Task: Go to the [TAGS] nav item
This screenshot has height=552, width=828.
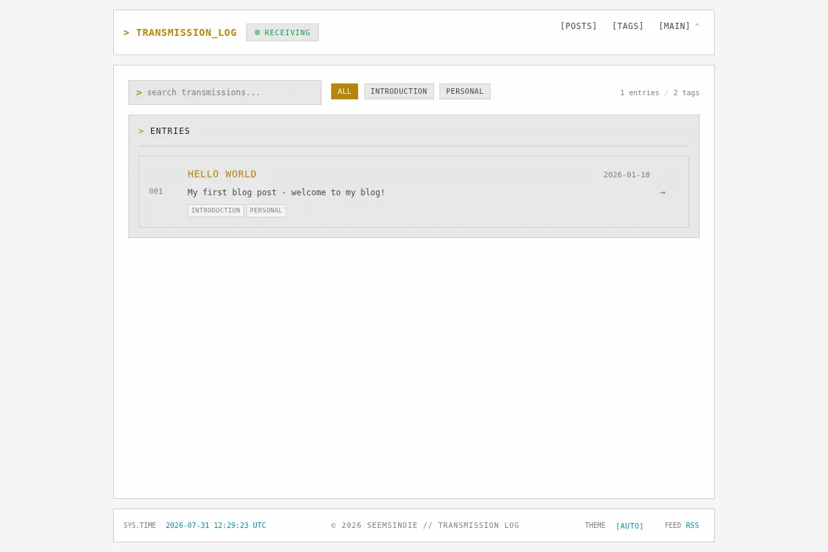Action: (628, 26)
